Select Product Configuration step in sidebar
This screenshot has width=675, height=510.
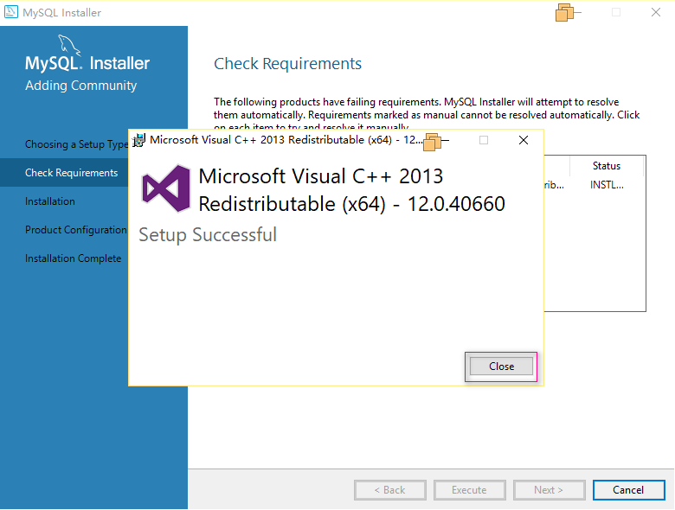[x=76, y=230]
